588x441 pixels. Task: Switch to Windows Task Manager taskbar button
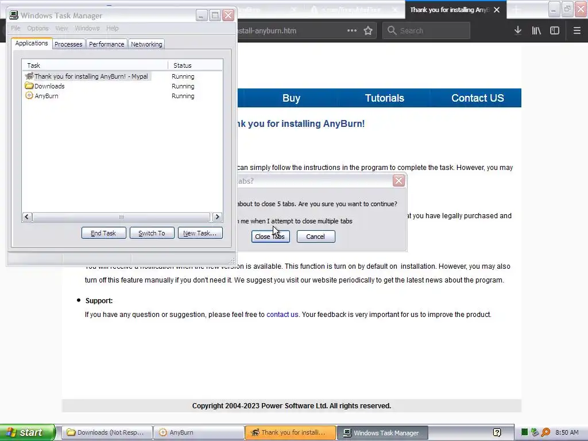pos(383,432)
